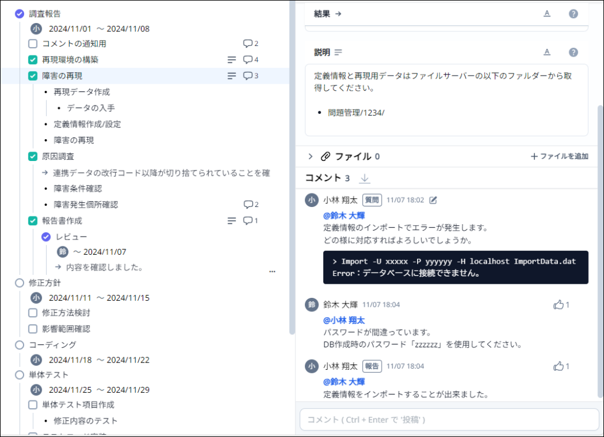Open description lines icon on 障害の再現 checkbox row
The image size is (604, 437).
coord(231,76)
